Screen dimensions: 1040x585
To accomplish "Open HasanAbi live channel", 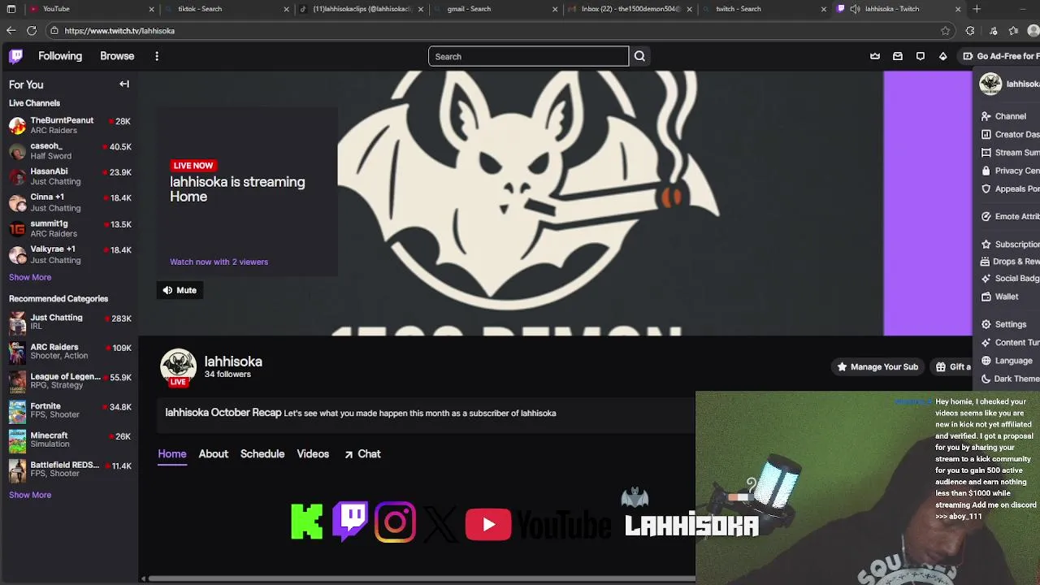I will pyautogui.click(x=69, y=176).
